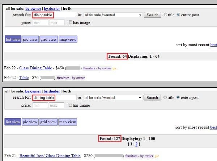This screenshot has height=161, width=217.
Task: Select 'entire post' radio in the 'dinning table' search
Action: point(179,98)
